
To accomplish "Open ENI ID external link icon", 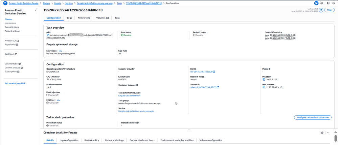I will (x=214, y=72).
